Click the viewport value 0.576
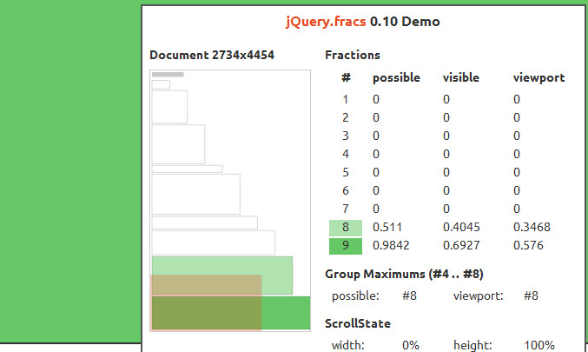 (528, 245)
